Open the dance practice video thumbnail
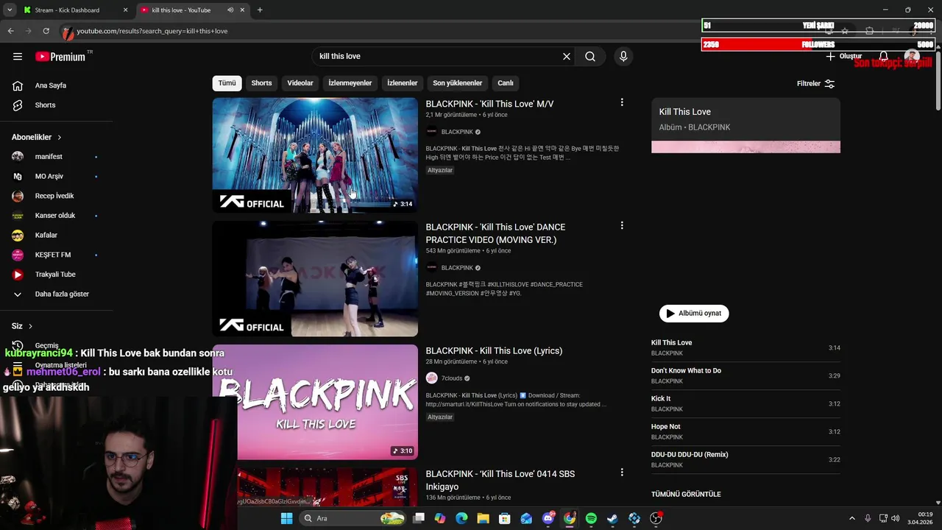This screenshot has height=530, width=942. 315,279
